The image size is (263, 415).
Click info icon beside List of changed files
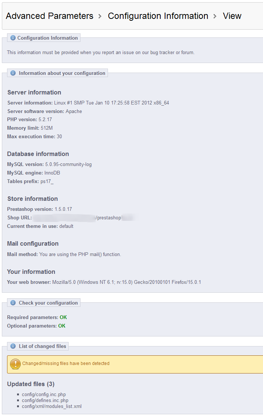[x=13, y=346]
